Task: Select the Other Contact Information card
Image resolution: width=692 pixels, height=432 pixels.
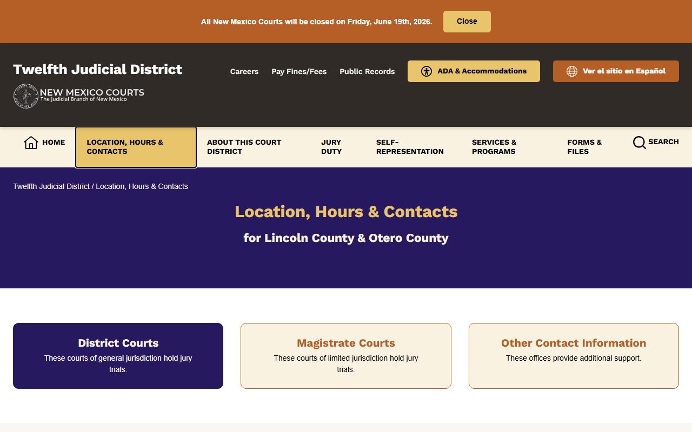Action: pyautogui.click(x=574, y=356)
